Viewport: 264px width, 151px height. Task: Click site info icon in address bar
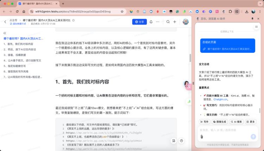coord(31,12)
